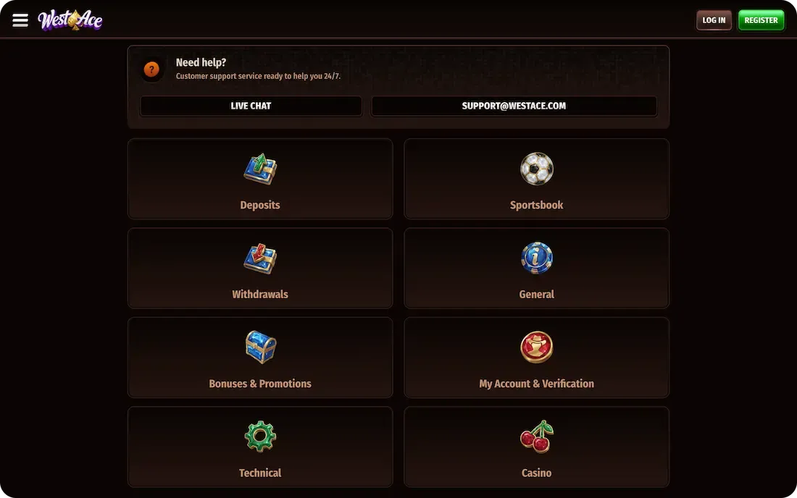Screen dimensions: 797x498
Task: Open the Deposits help category label
Action: click(260, 205)
